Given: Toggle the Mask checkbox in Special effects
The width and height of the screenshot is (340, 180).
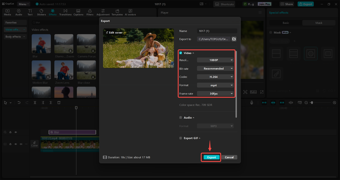Looking at the screenshot, I should coord(271,33).
